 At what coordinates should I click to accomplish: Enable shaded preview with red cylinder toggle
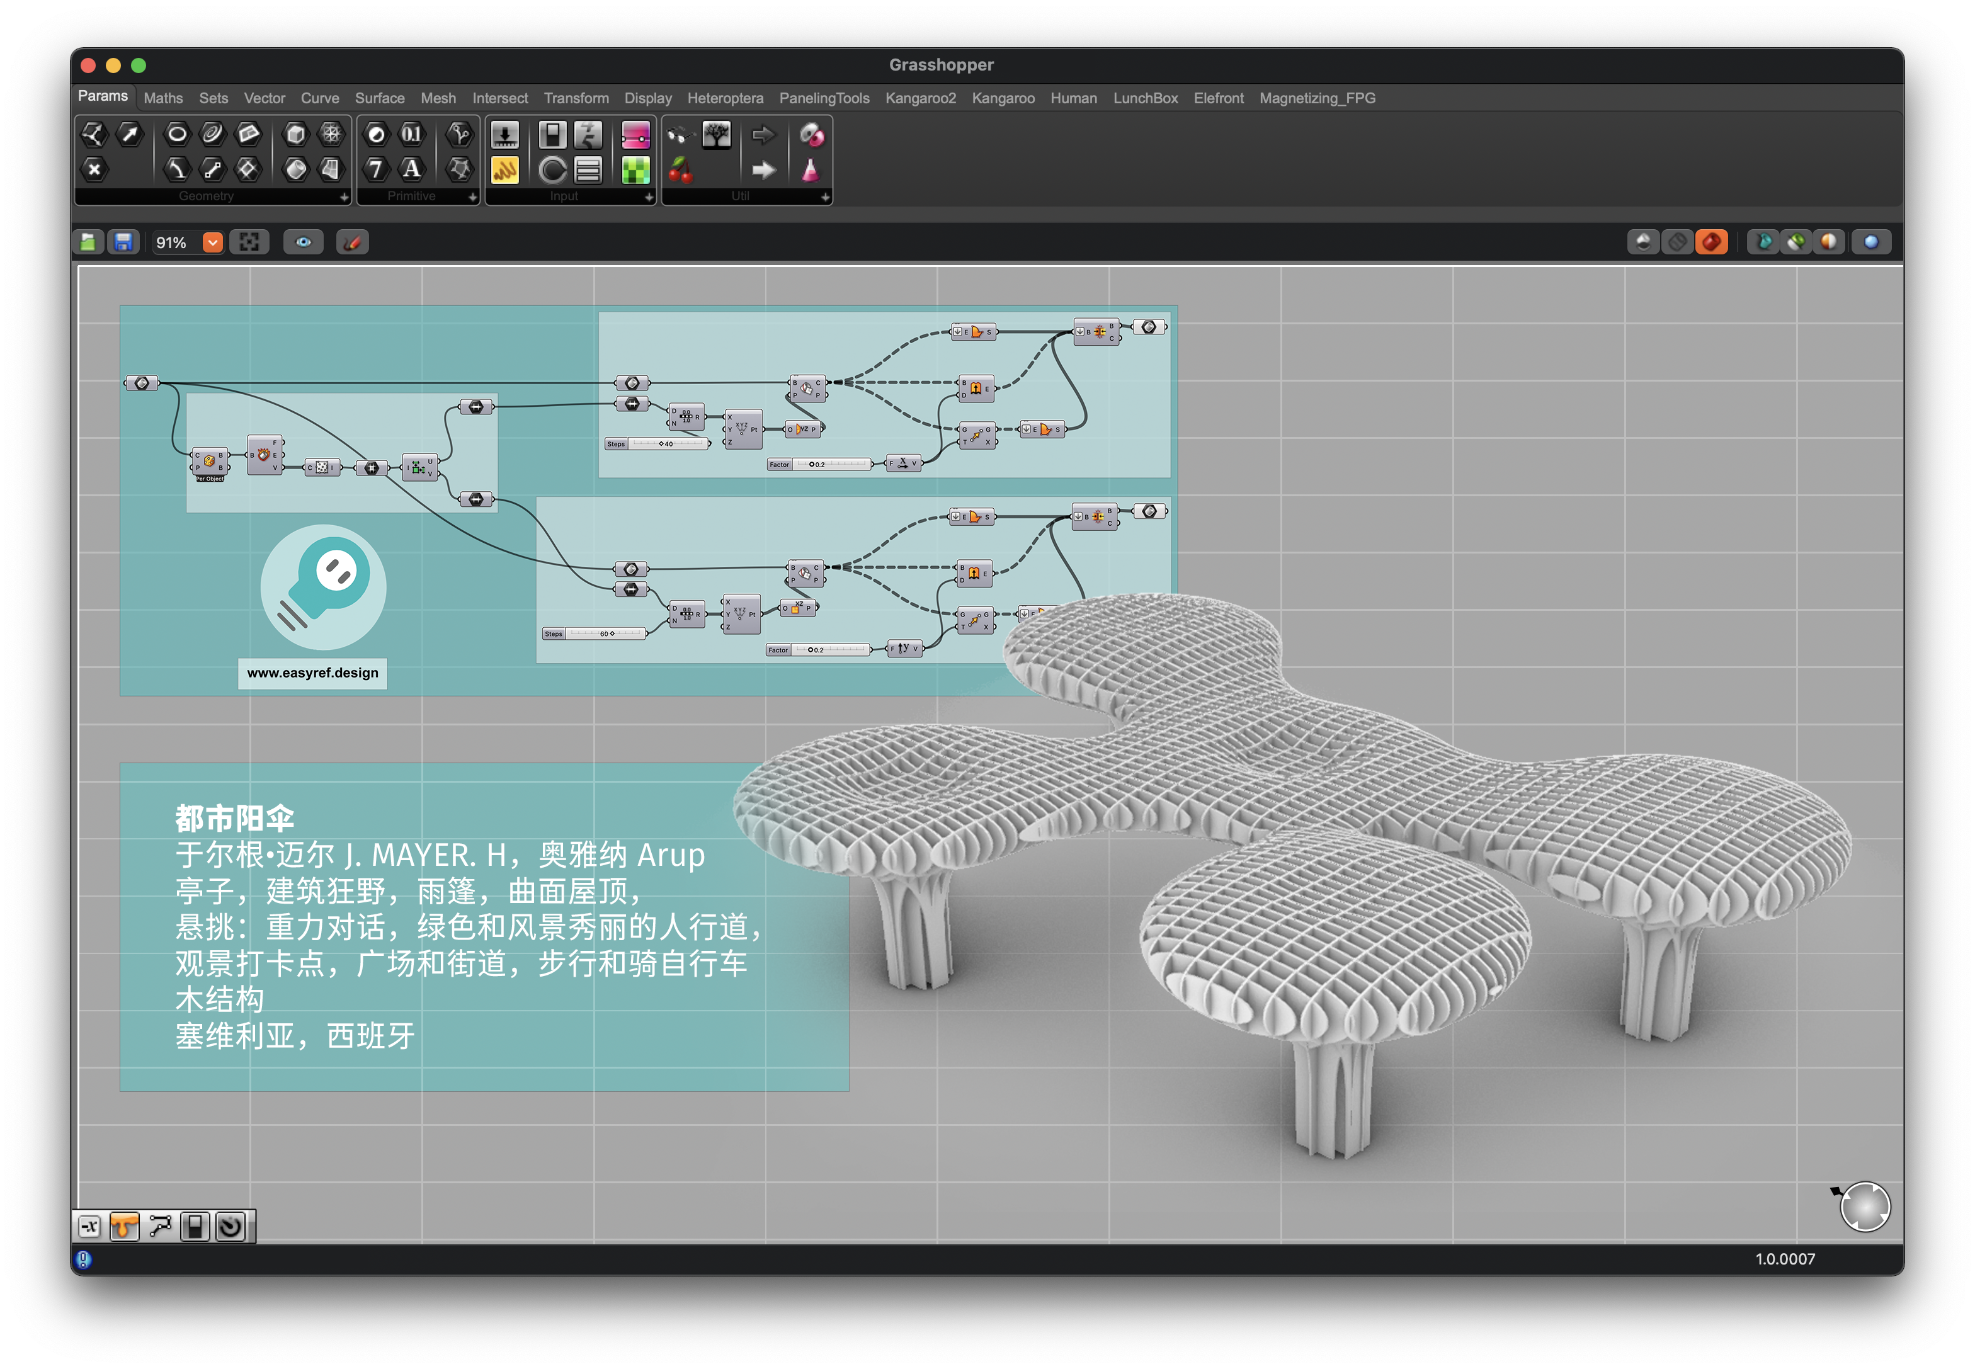click(x=1710, y=242)
